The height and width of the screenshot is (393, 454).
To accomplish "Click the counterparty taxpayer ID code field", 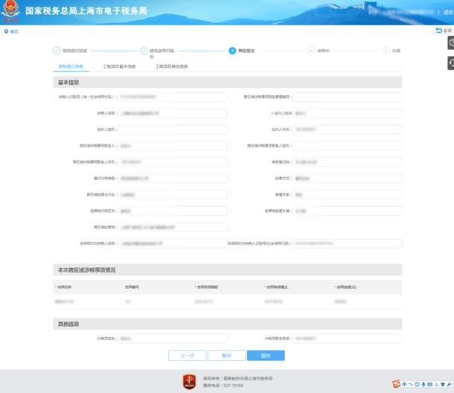I will 348,243.
